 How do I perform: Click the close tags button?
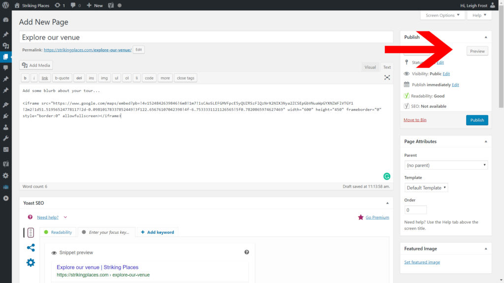click(186, 78)
